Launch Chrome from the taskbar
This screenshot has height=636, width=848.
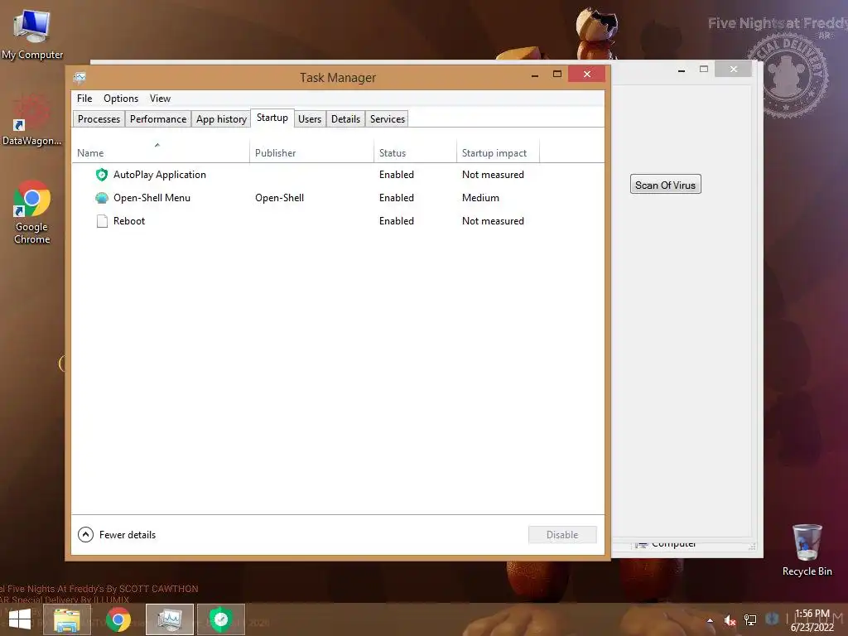pyautogui.click(x=118, y=619)
